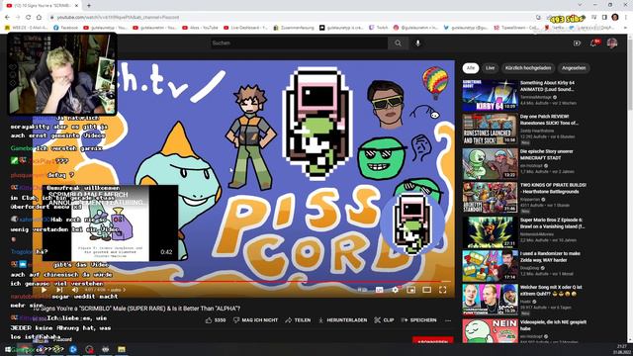Open the tab search chevron
This screenshot has width=633, height=356.
click(580, 5)
